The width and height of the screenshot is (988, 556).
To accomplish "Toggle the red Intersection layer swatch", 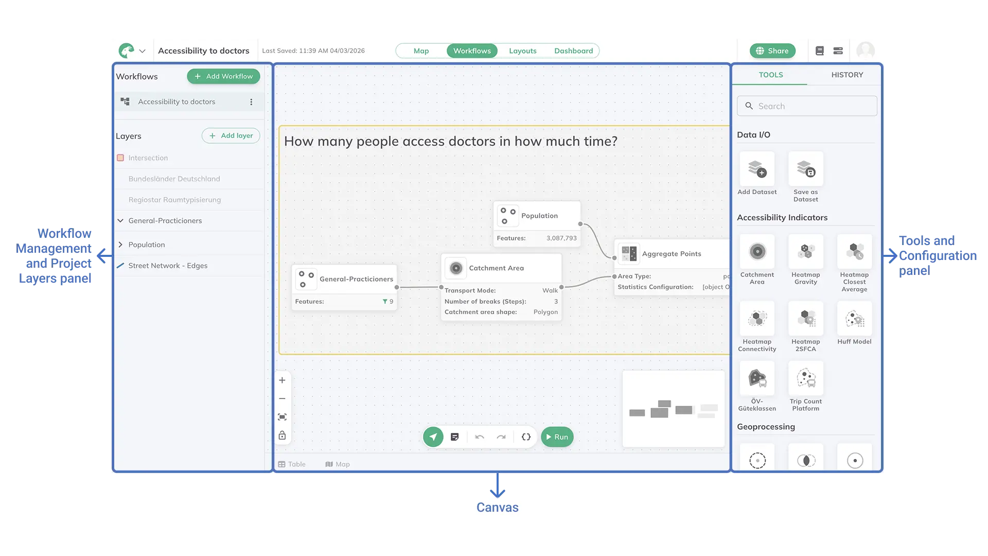I will coord(121,158).
